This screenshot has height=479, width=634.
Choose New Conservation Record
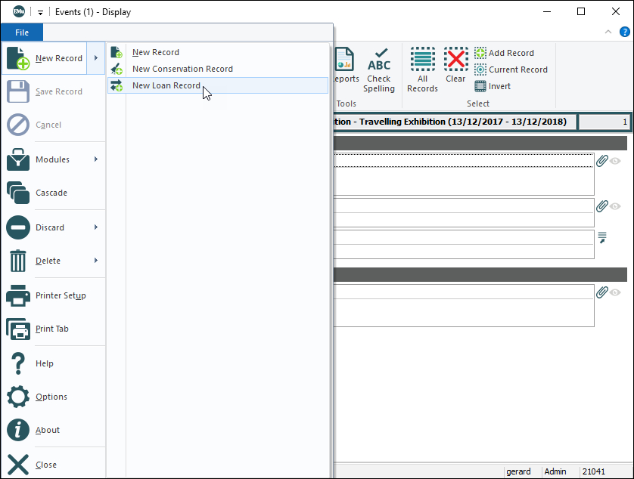(x=182, y=69)
